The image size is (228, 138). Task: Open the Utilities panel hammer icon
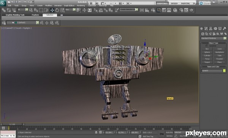[x=224, y=29]
